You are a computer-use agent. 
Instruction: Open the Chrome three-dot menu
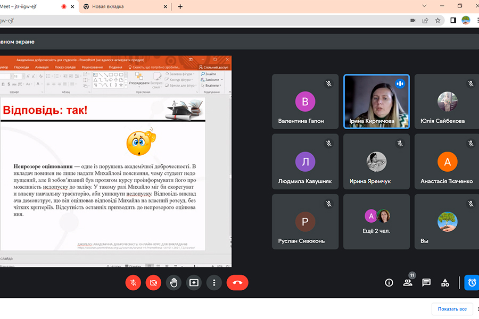coord(477,20)
